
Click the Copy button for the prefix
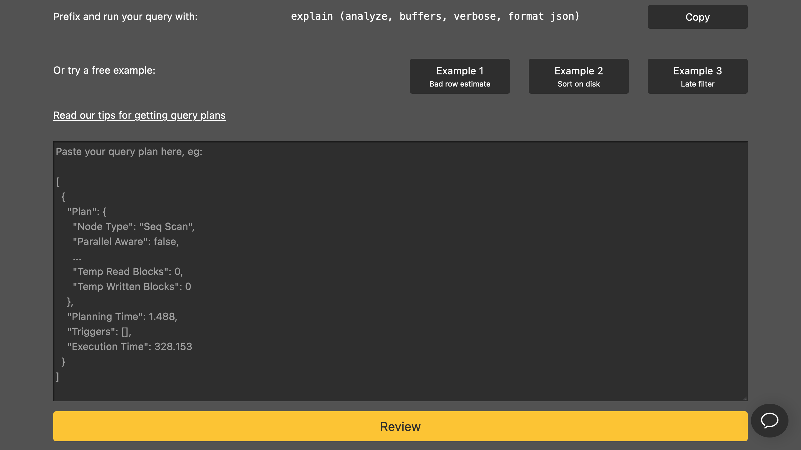(697, 17)
